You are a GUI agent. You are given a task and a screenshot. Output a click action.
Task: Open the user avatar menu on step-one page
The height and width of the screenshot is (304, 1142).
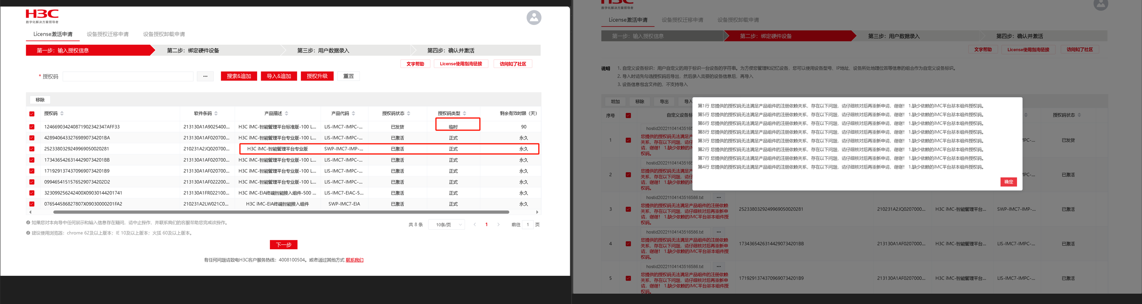pyautogui.click(x=534, y=18)
